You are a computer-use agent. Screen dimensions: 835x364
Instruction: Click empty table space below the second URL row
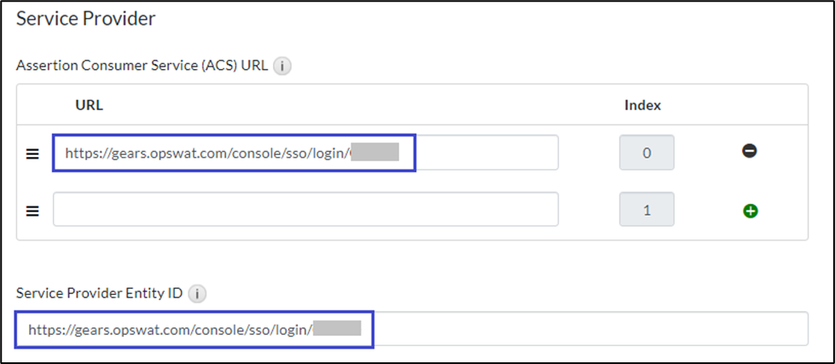[412, 234]
